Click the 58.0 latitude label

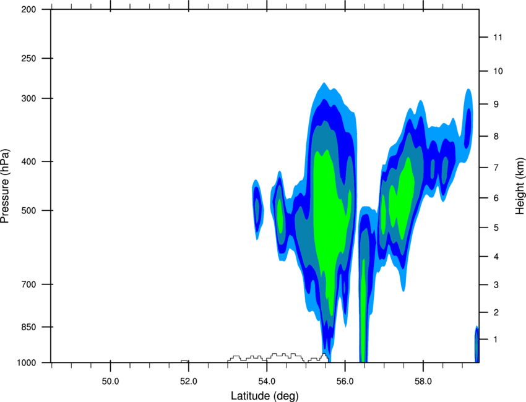click(x=423, y=382)
